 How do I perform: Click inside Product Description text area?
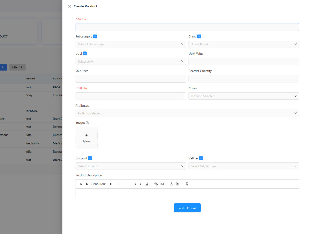click(187, 193)
